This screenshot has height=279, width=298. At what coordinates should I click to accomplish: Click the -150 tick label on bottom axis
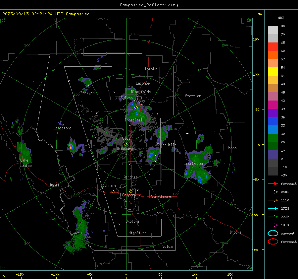pos(20,274)
